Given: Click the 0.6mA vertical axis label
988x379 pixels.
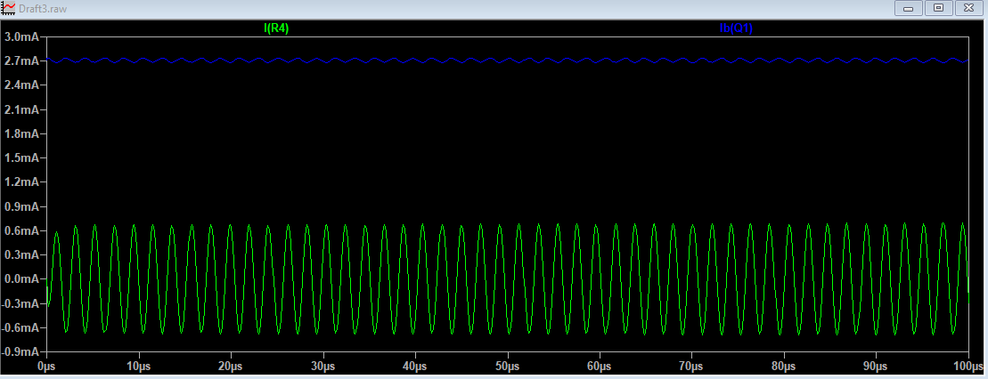Looking at the screenshot, I should [20, 231].
